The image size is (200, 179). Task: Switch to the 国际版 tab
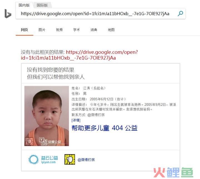pos(42,5)
